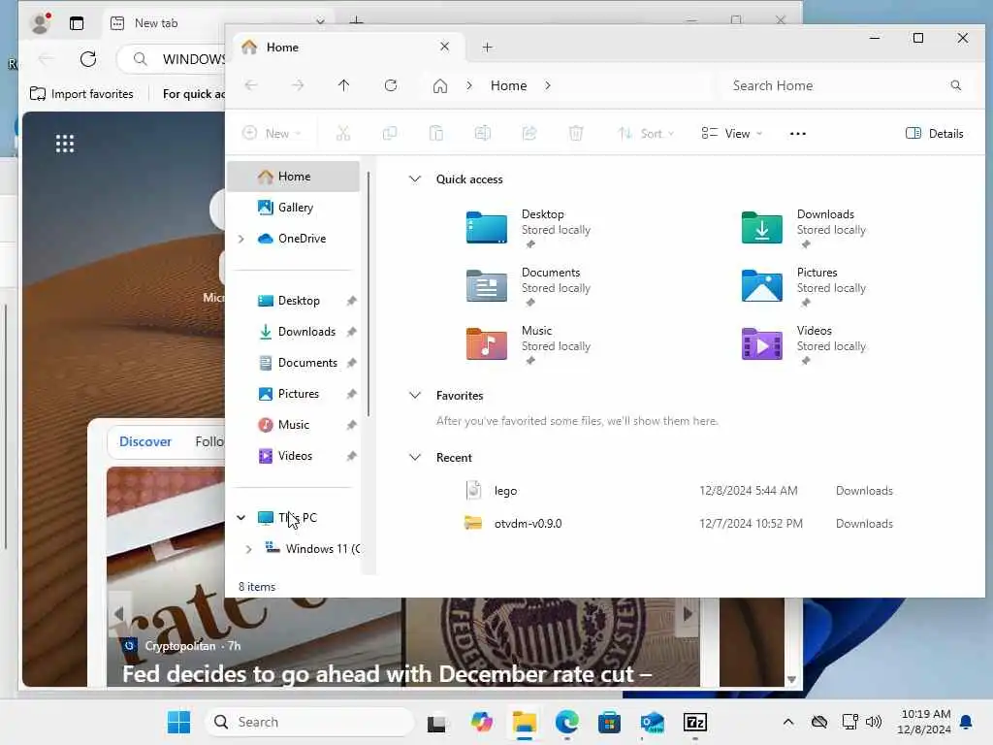Screen dimensions: 993x745
Task: Collapse the Favorites section
Action: tap(415, 396)
